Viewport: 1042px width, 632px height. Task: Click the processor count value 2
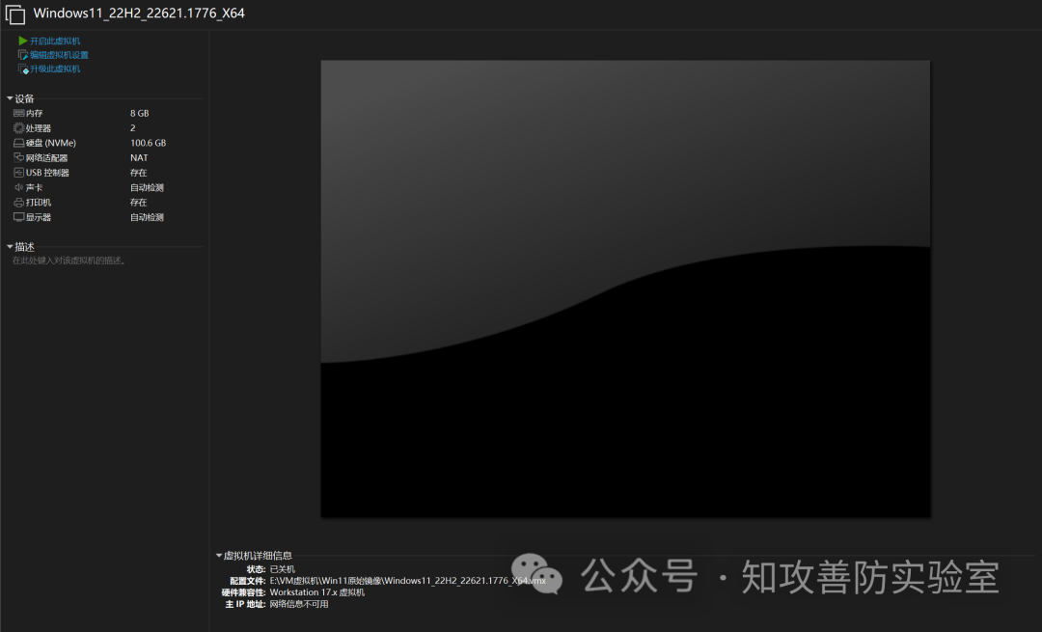[133, 127]
